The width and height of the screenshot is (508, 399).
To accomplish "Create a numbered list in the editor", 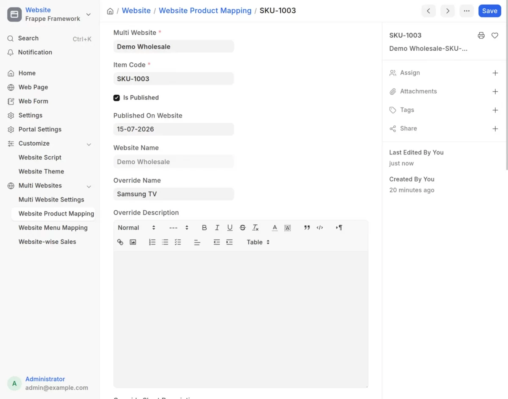I will point(152,242).
